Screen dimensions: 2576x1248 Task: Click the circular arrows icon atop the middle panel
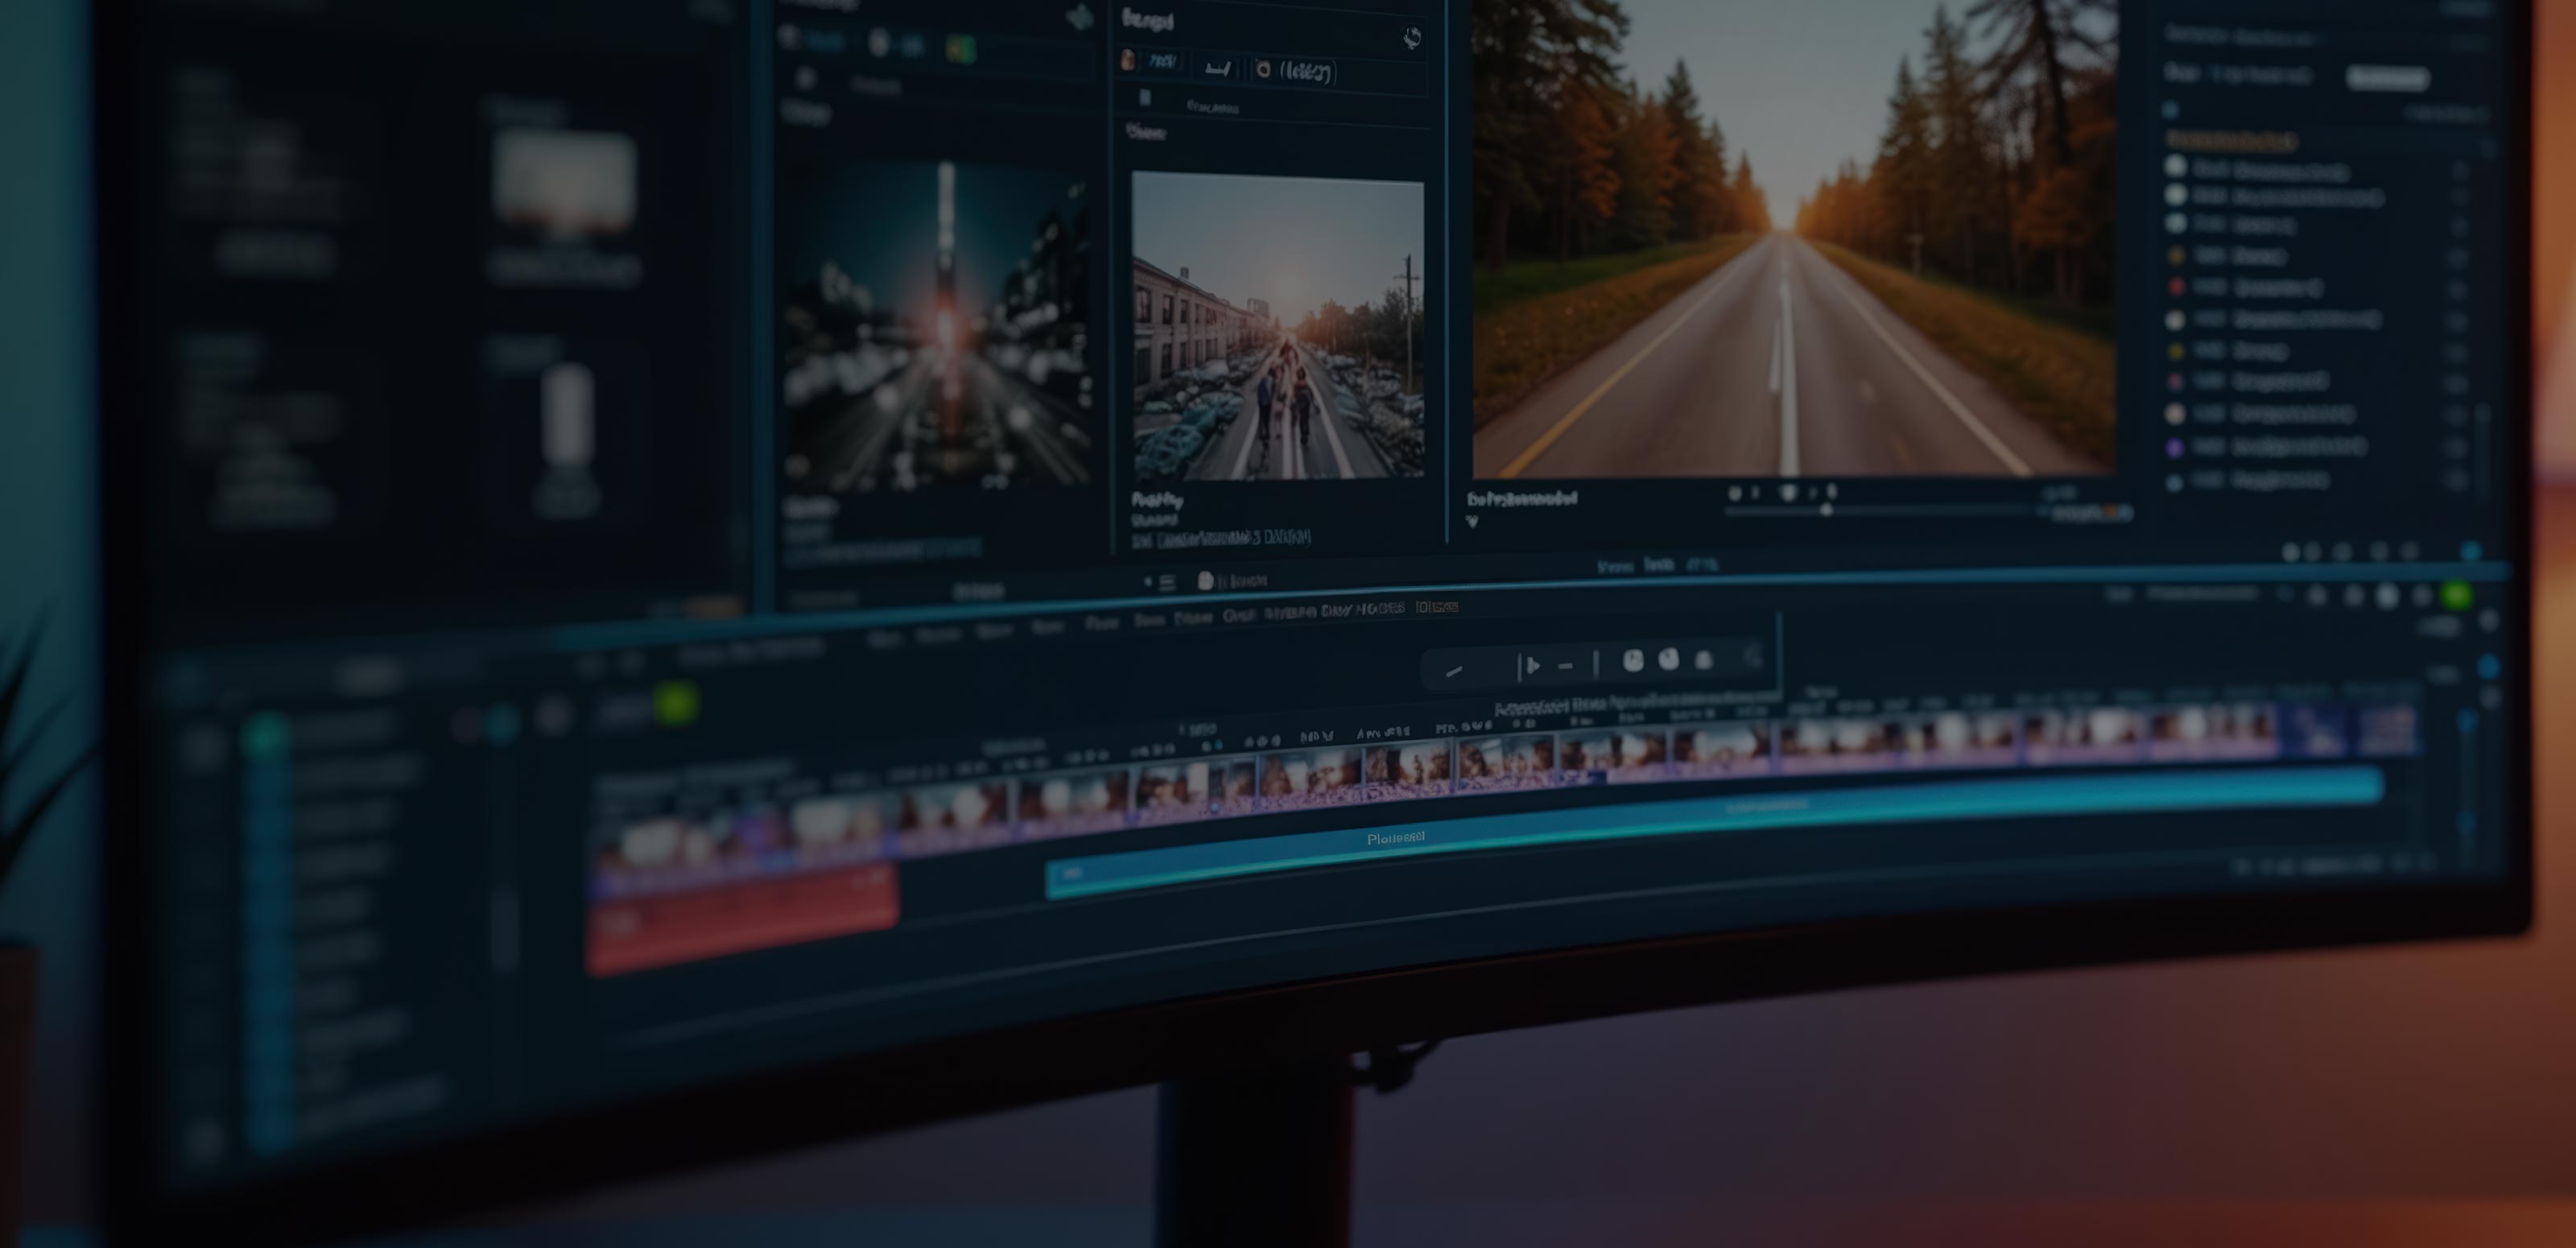[x=1411, y=39]
